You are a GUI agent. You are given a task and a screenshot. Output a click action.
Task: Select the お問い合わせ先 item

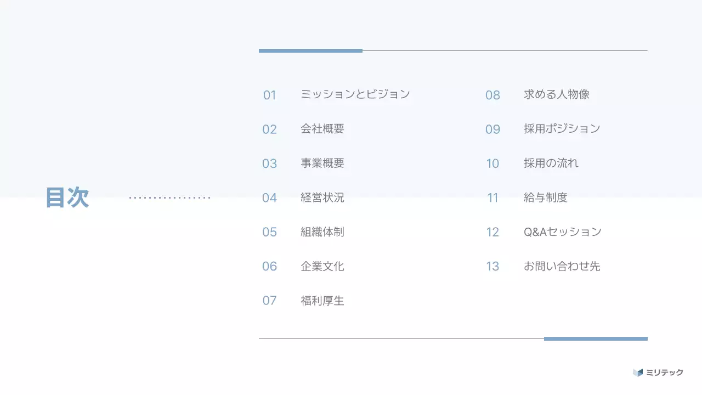pyautogui.click(x=563, y=266)
